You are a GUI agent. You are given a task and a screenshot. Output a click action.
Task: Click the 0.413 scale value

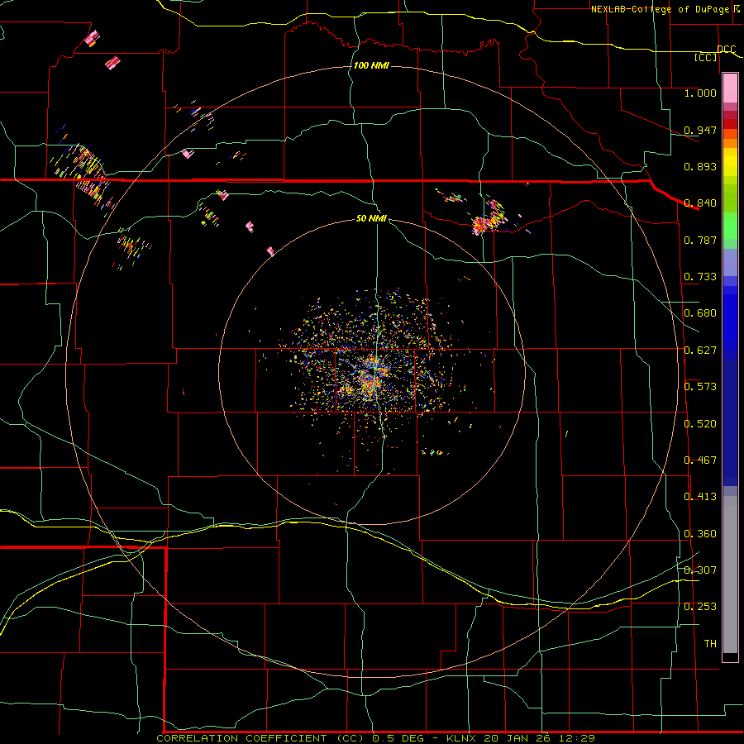700,497
